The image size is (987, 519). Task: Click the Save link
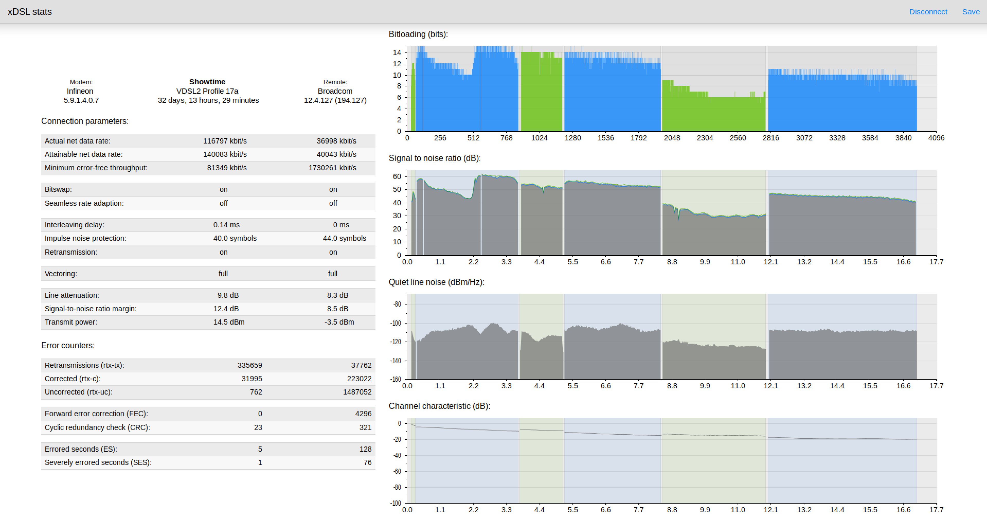(971, 12)
